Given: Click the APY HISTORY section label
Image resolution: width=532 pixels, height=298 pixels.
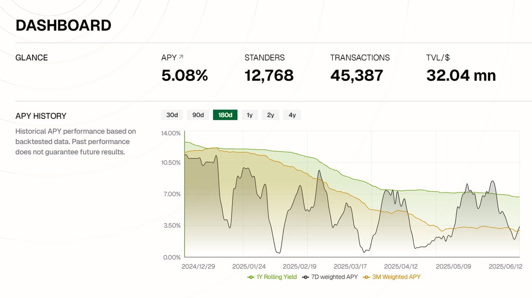Looking at the screenshot, I should [x=41, y=116].
